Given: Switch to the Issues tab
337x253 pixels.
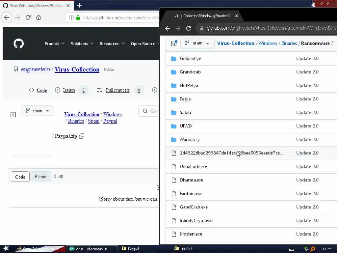Looking at the screenshot, I should click(71, 90).
